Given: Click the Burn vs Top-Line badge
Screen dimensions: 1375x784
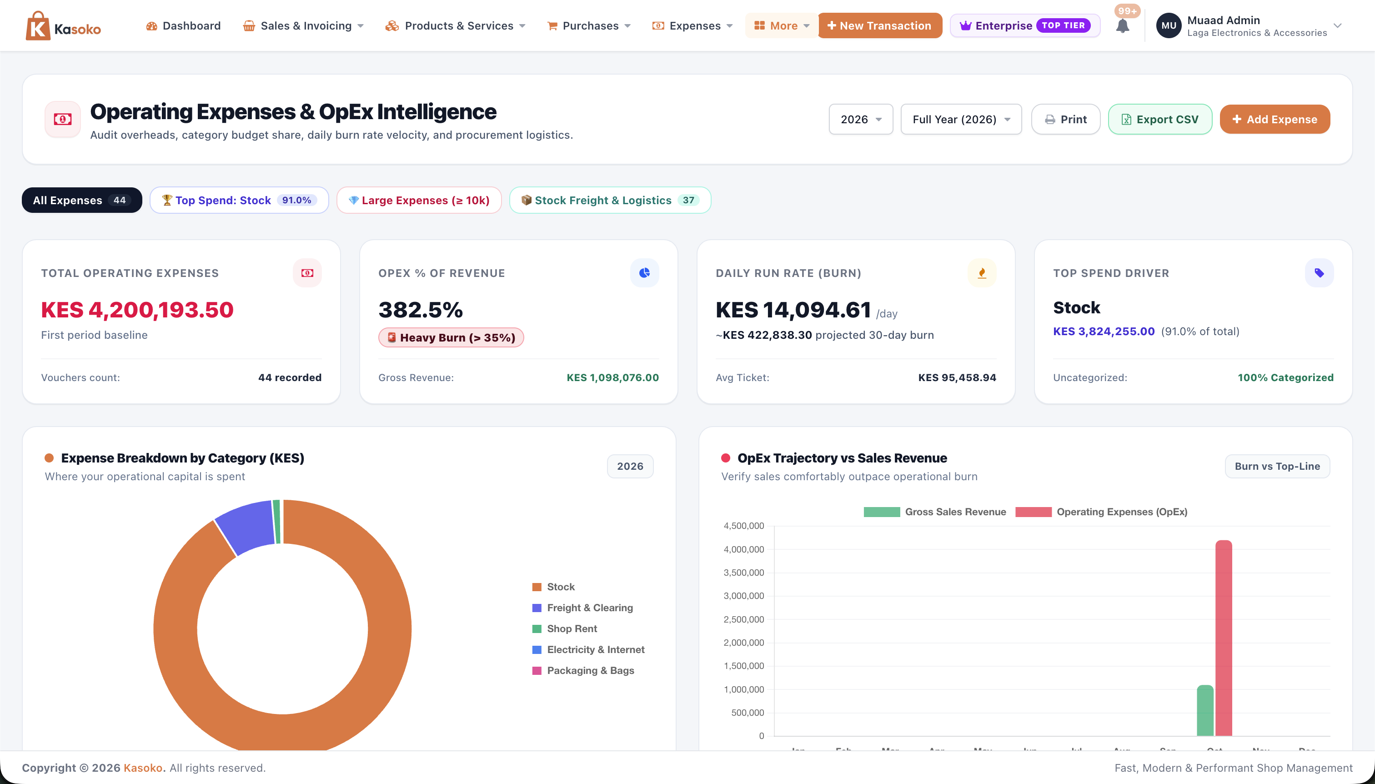Looking at the screenshot, I should (x=1277, y=466).
